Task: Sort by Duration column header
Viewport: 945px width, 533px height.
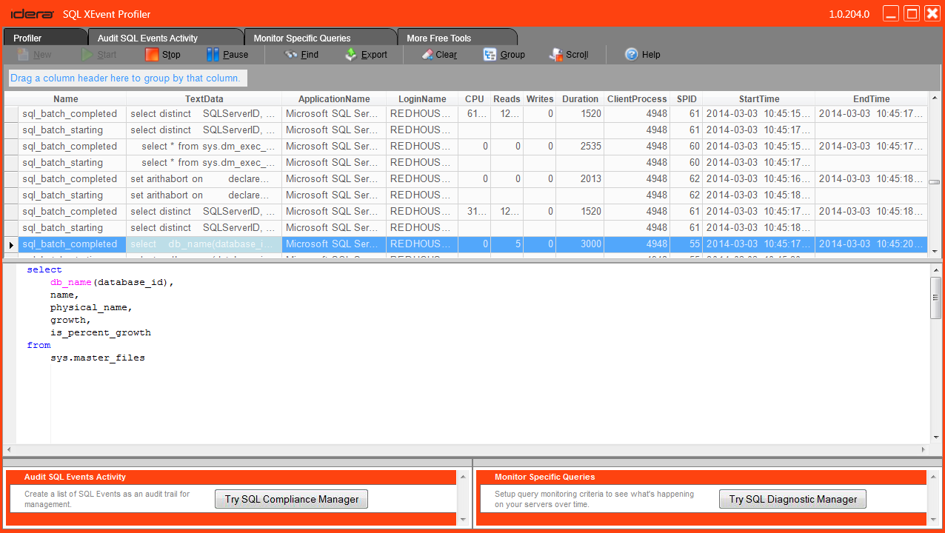Action: [580, 99]
